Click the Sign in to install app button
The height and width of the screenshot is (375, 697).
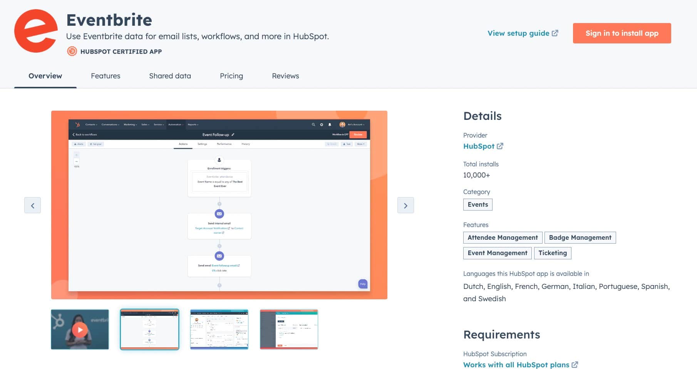pyautogui.click(x=622, y=33)
